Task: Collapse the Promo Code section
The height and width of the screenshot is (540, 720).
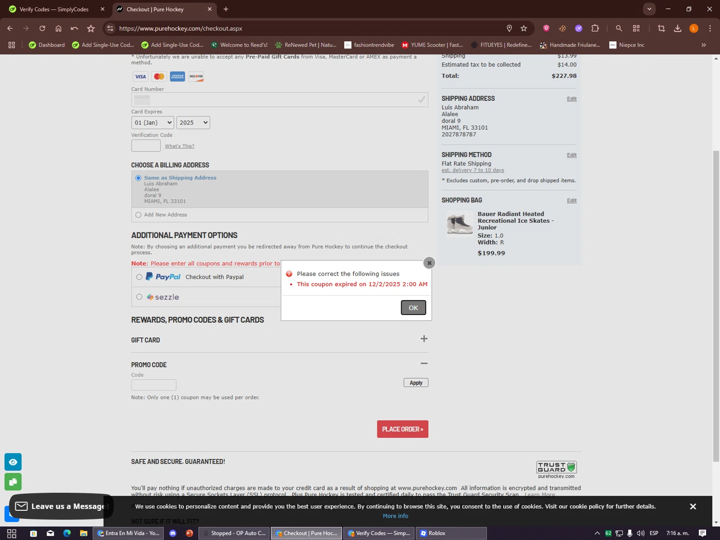Action: (x=424, y=363)
